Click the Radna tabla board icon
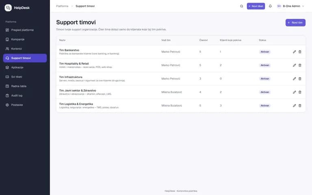Image resolution: width=312 pixels, height=195 pixels. 7,86
